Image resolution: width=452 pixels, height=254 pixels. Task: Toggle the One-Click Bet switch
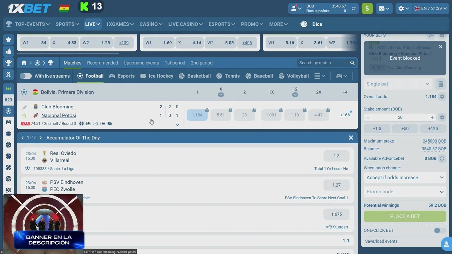(440, 230)
